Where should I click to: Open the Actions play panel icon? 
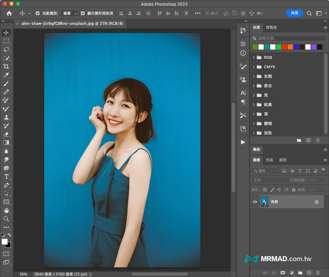click(243, 142)
